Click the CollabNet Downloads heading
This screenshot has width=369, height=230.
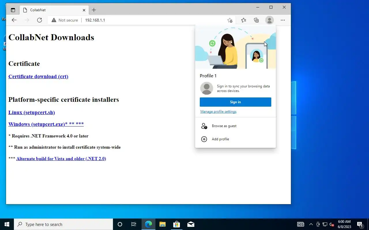(51, 37)
